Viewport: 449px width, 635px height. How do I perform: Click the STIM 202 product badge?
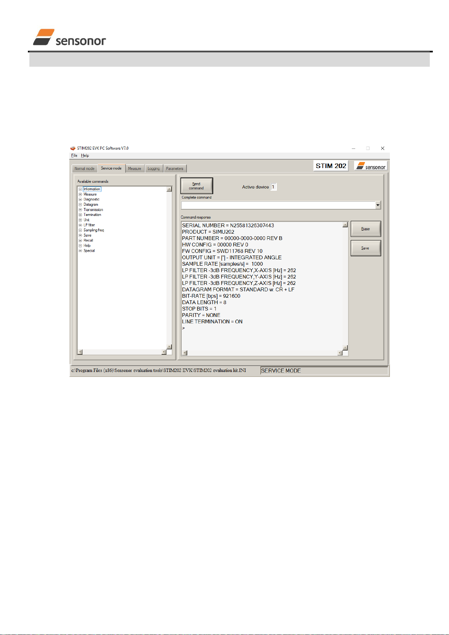tap(331, 166)
